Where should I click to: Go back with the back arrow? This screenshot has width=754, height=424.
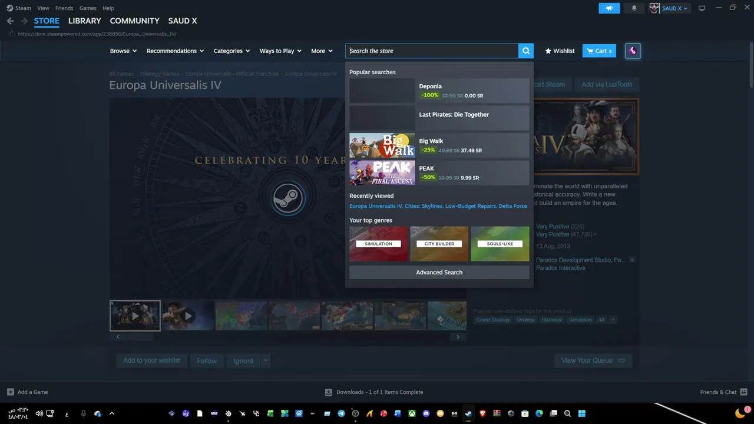tap(10, 21)
